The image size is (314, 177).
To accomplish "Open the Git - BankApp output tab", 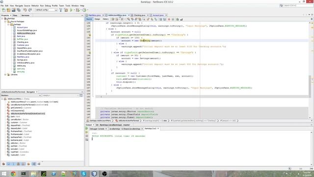I will click(112, 125).
